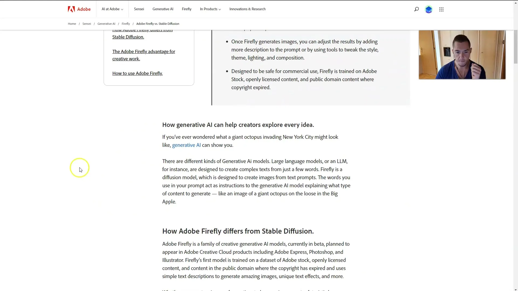Expand the breadcrumb Firefly link

(x=125, y=23)
